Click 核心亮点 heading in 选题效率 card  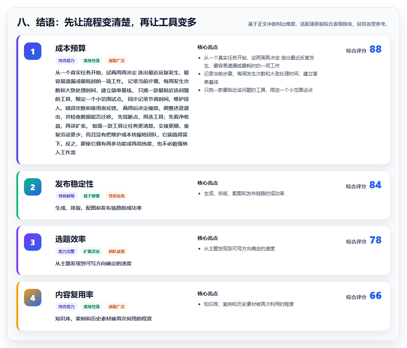coord(207,238)
